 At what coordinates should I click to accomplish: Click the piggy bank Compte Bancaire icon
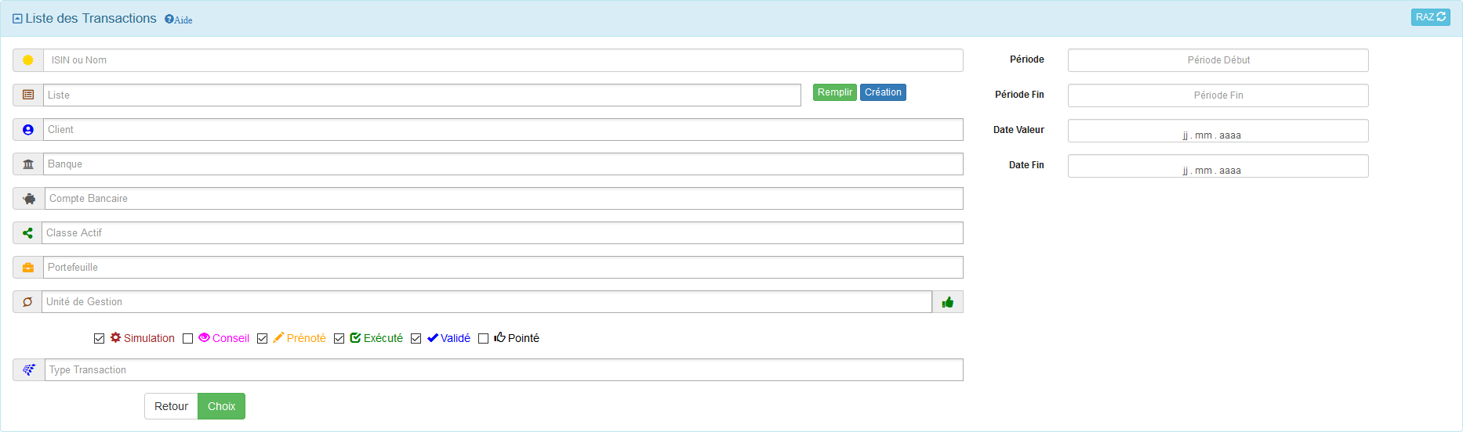tap(29, 199)
